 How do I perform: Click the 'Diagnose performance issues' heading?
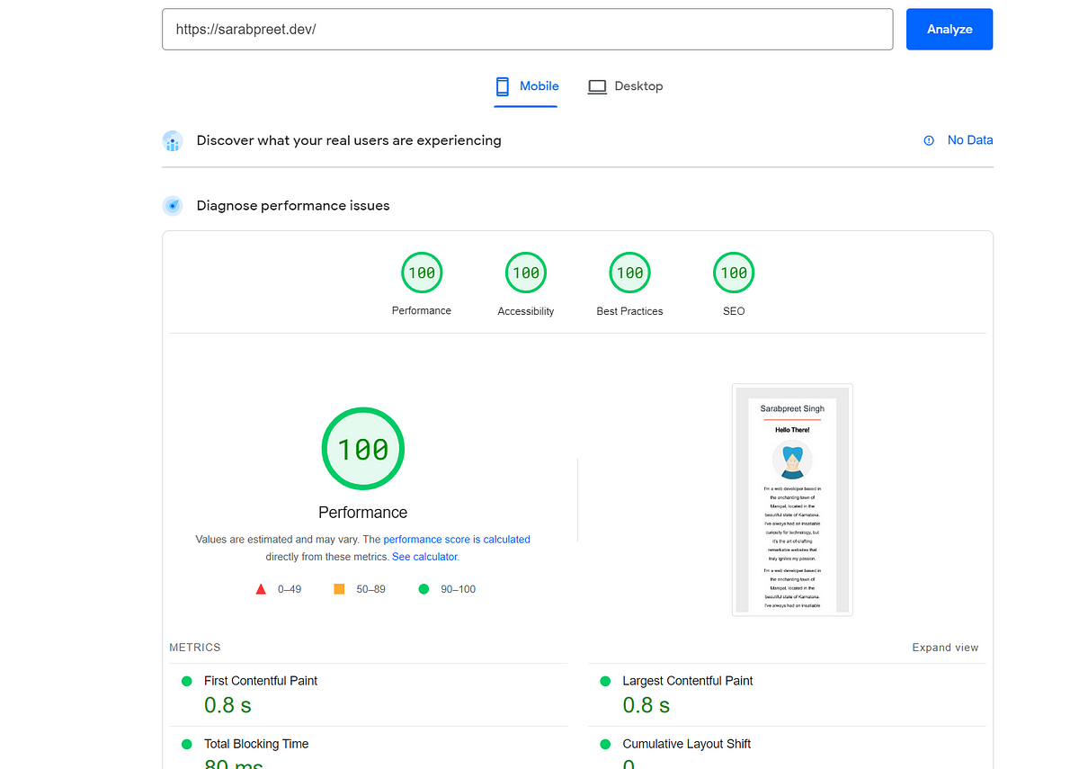coord(293,206)
